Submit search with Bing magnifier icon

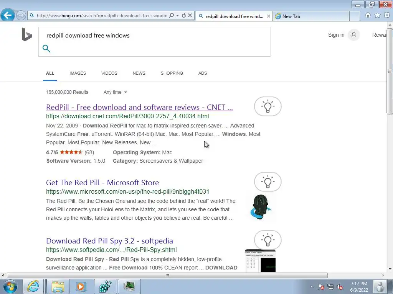46,49
